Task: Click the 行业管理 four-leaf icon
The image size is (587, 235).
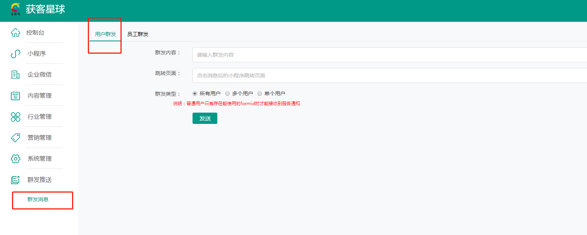Action: (15, 117)
